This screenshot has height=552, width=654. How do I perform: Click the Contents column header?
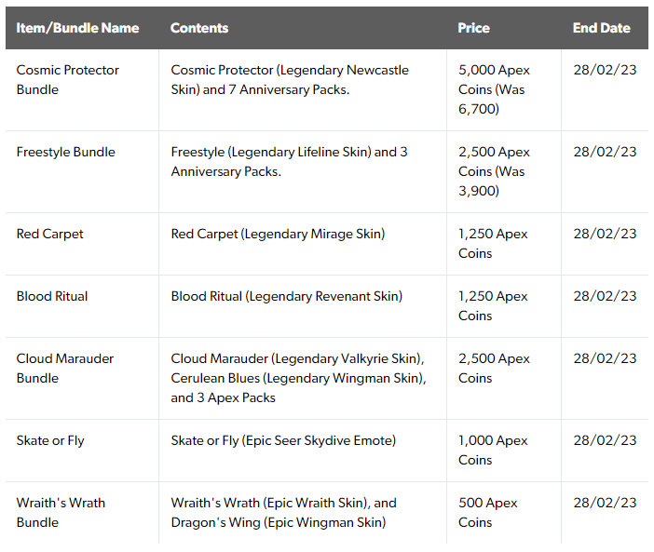click(199, 28)
